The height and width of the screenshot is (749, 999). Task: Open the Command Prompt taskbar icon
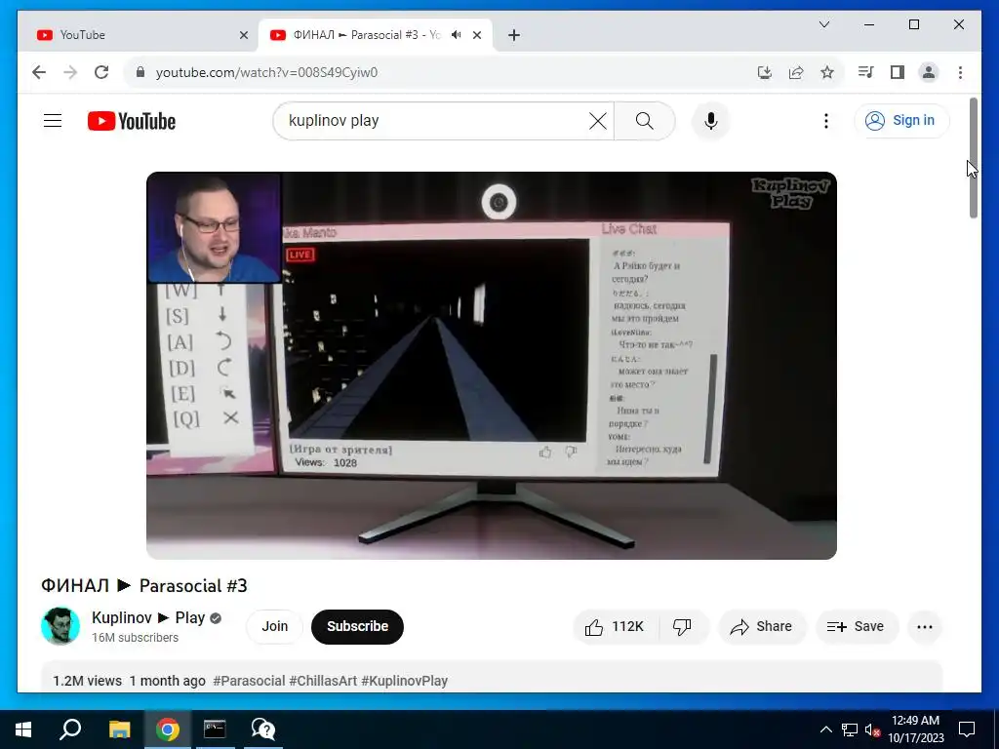tap(215, 729)
